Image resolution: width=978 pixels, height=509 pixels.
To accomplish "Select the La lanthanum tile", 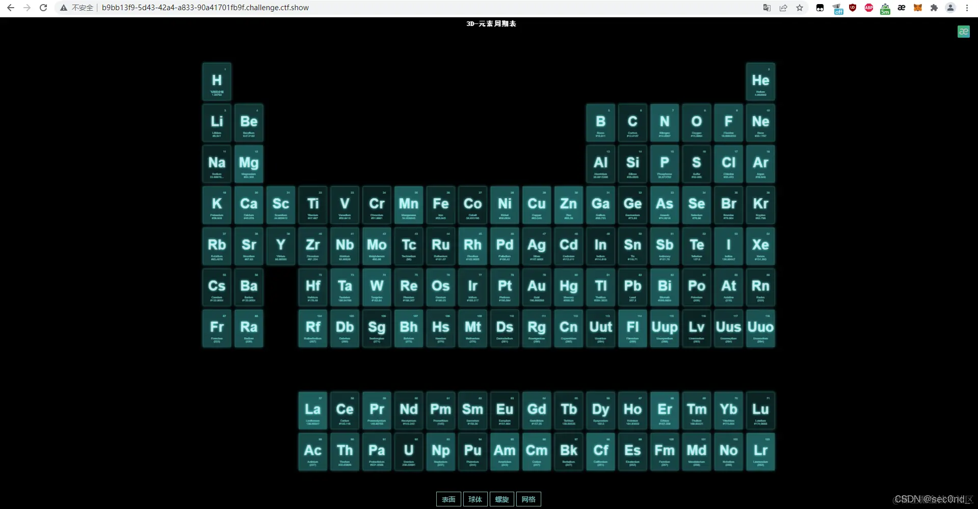I will (x=313, y=411).
